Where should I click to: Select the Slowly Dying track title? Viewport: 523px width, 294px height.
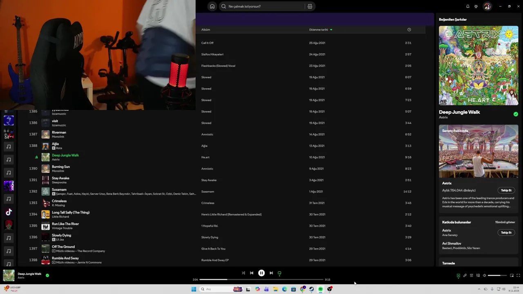coord(61,235)
